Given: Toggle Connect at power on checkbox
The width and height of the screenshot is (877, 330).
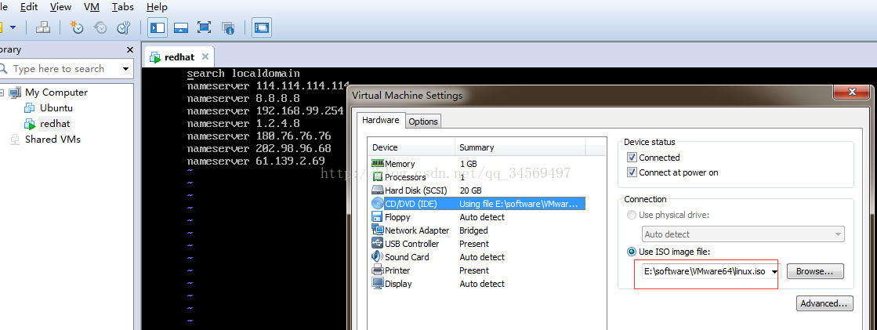Looking at the screenshot, I should (x=632, y=172).
